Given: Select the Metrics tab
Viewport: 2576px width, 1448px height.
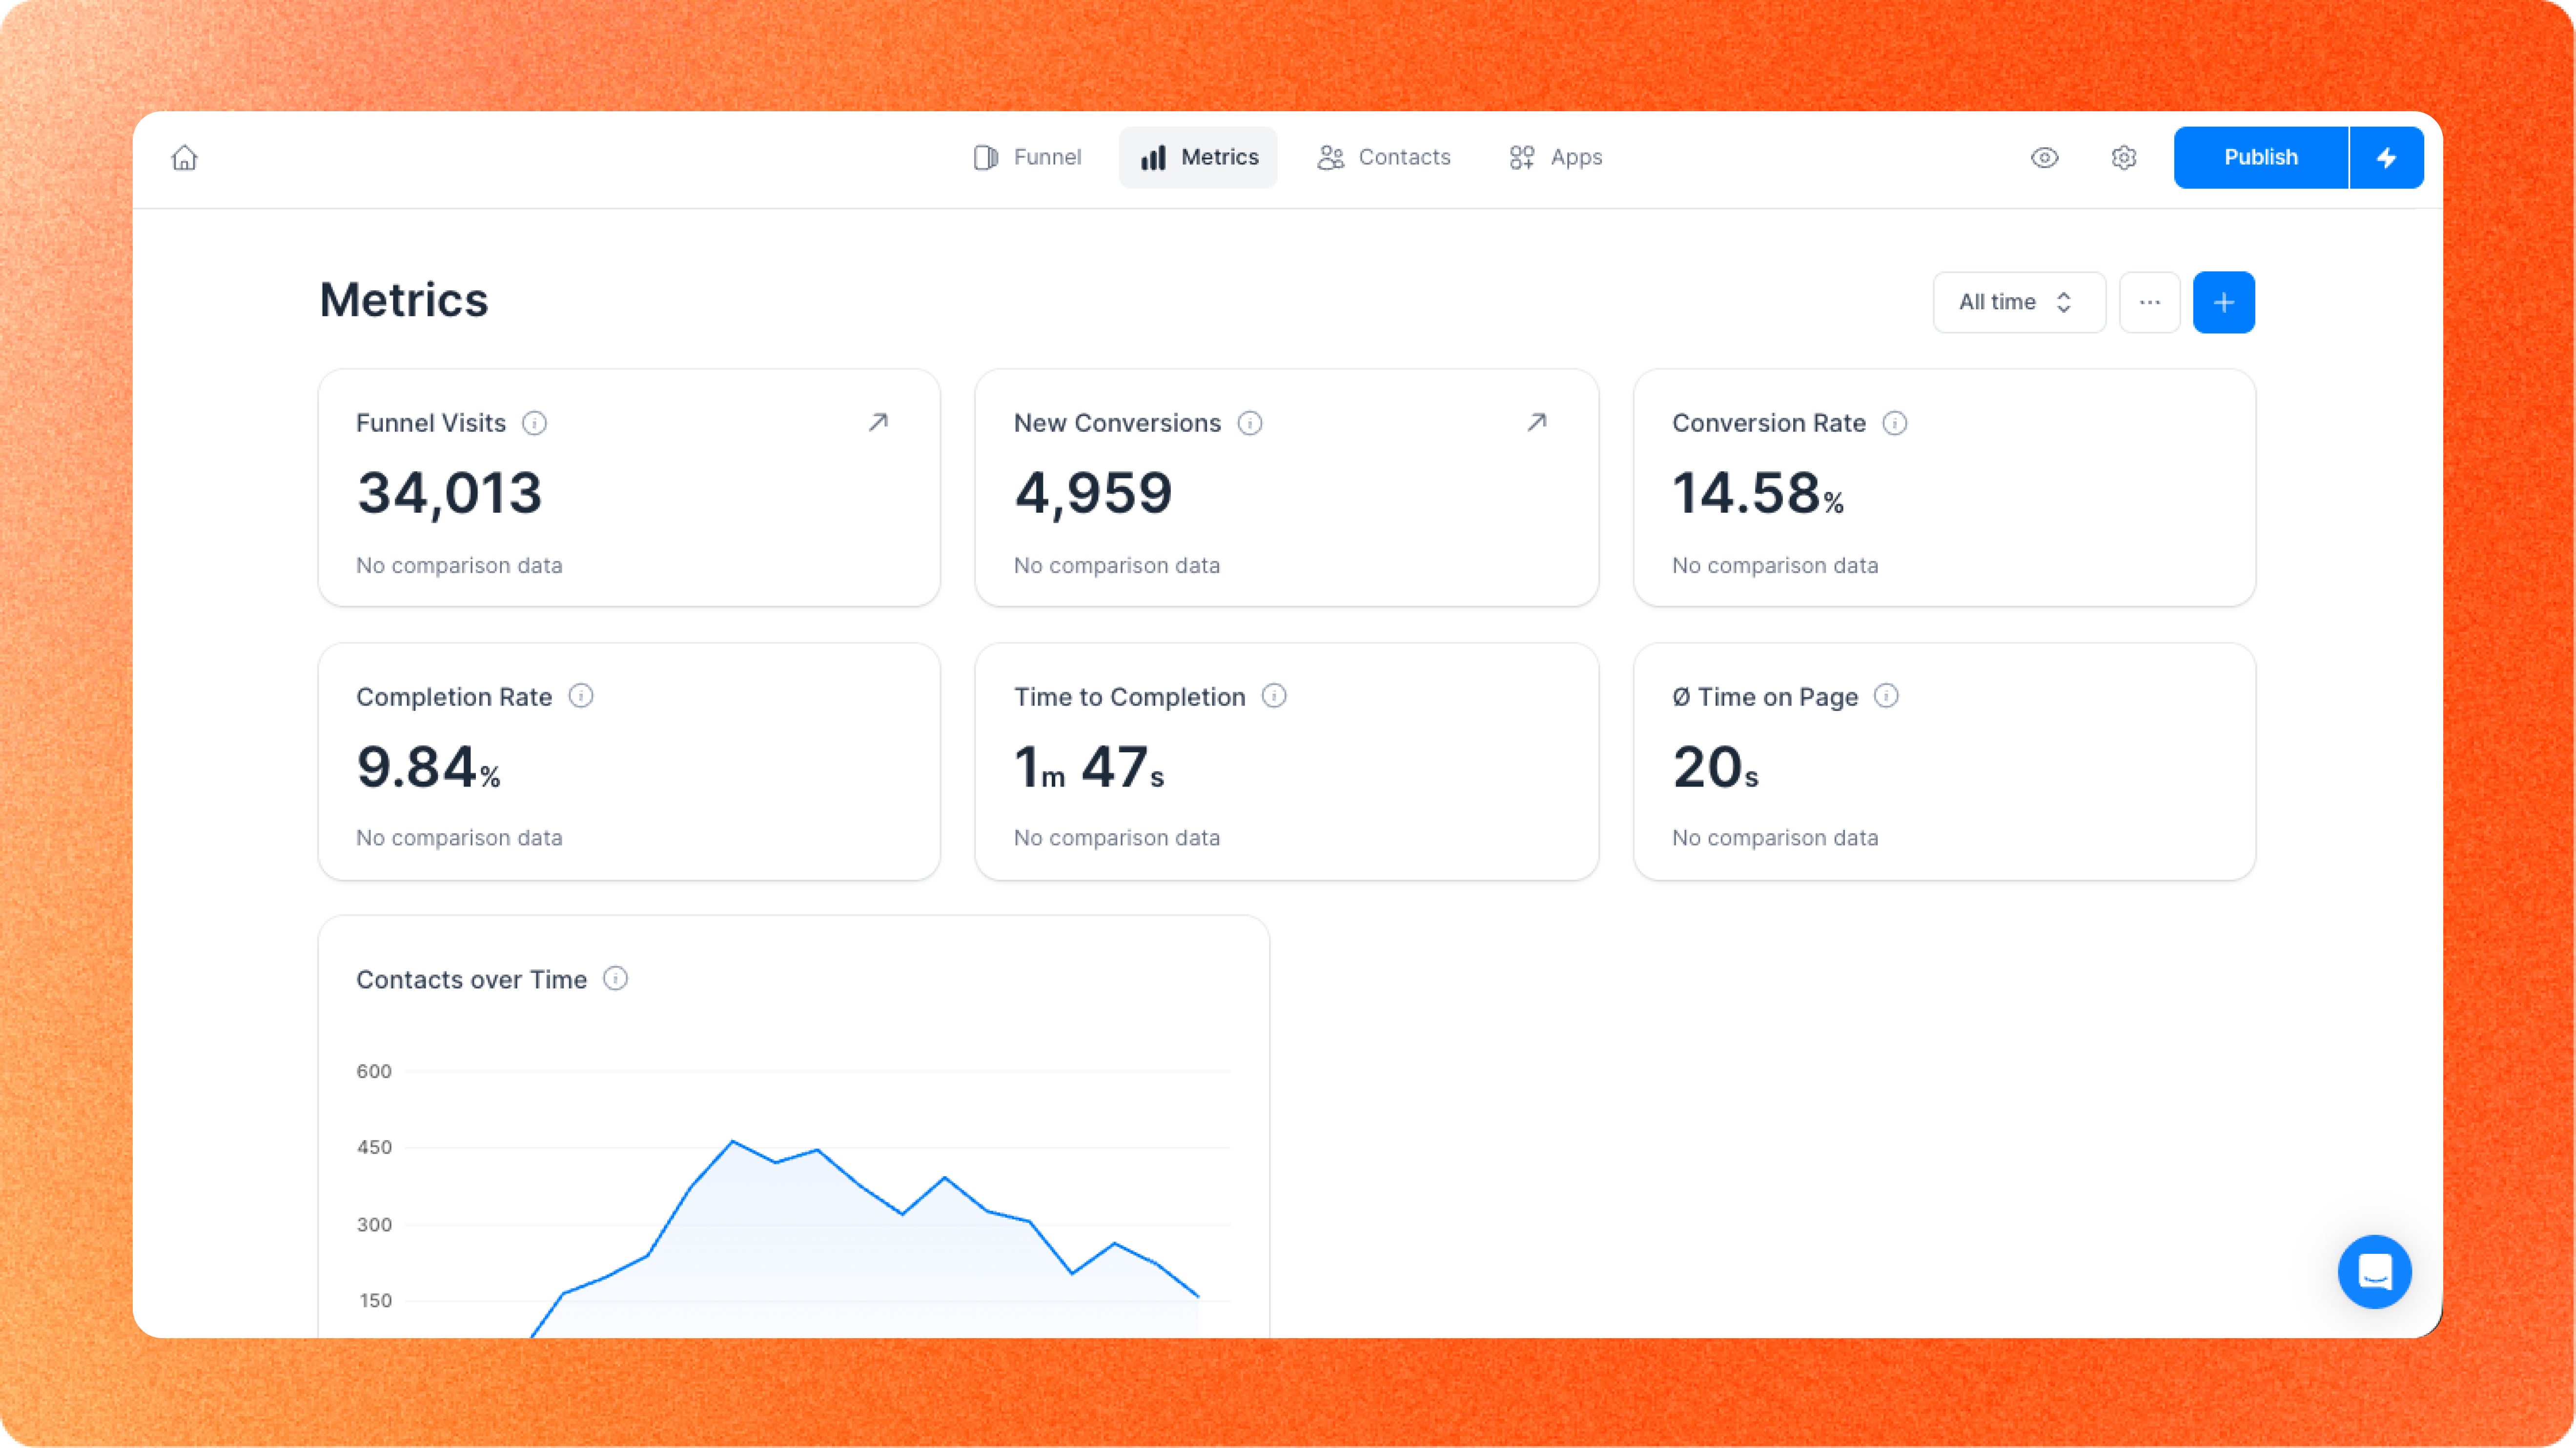Looking at the screenshot, I should coord(1198,157).
